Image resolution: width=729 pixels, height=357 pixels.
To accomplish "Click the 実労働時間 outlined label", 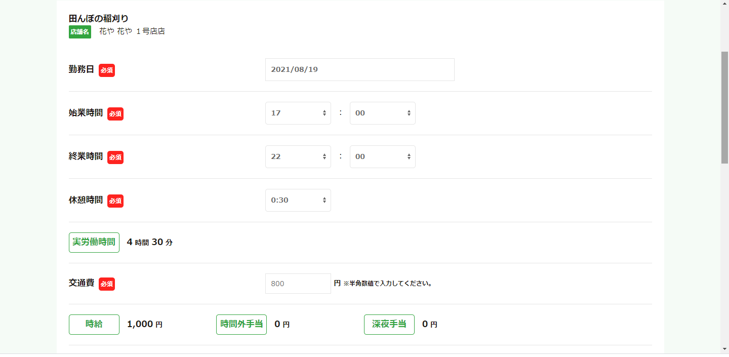I will [94, 242].
